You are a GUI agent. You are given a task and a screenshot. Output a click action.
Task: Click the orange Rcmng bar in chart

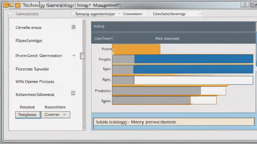click(x=136, y=49)
